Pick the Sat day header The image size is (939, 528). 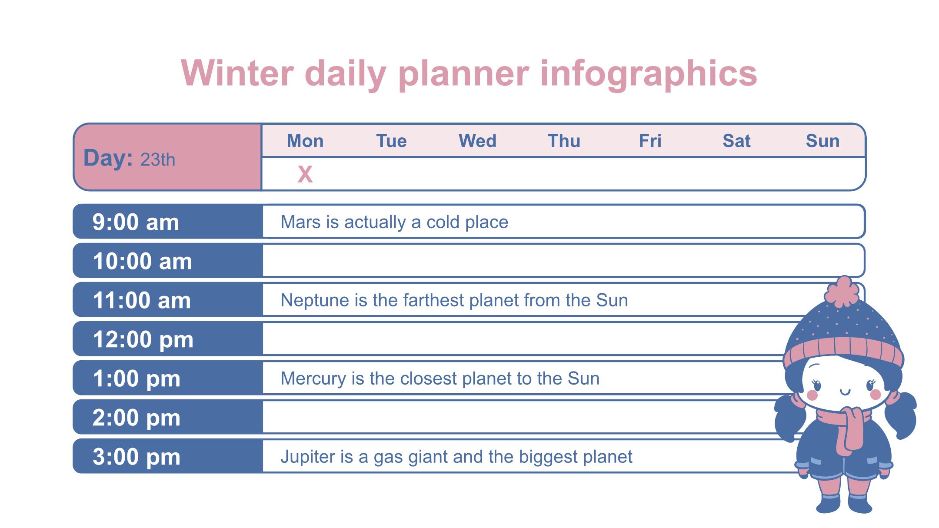click(736, 141)
